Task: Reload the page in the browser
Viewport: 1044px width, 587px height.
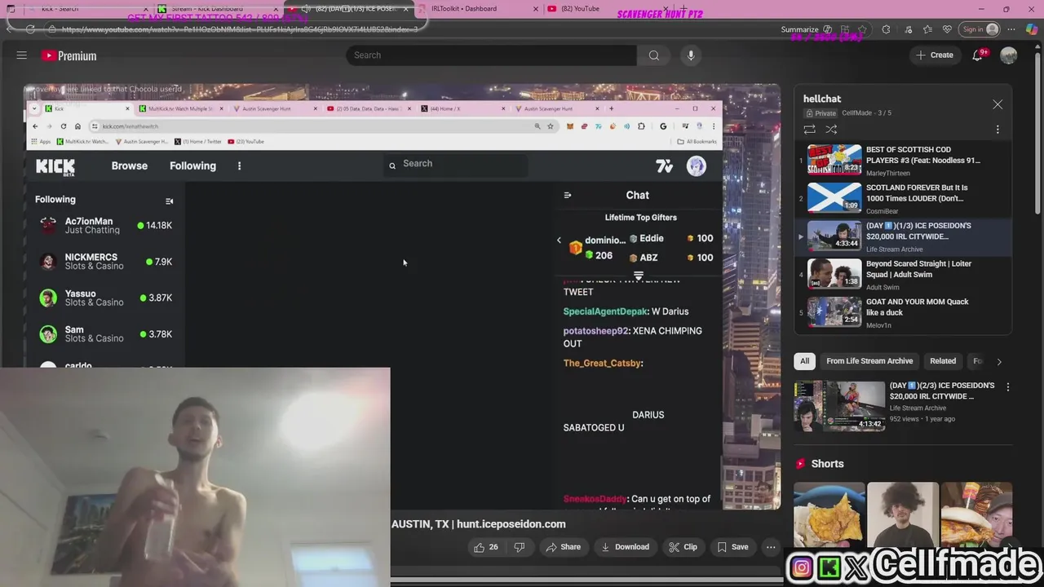Action: pyautogui.click(x=30, y=29)
